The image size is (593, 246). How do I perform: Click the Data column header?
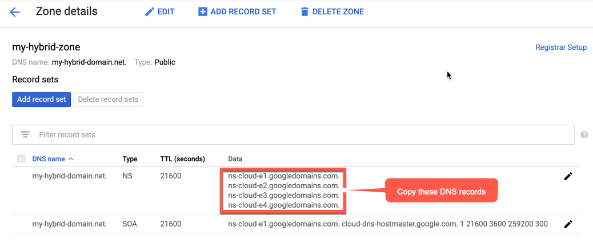point(235,158)
